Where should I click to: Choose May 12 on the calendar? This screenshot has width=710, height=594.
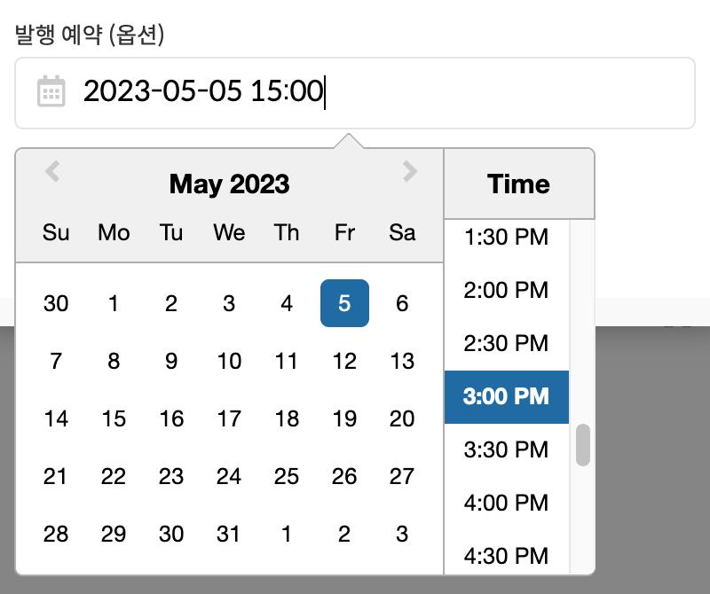coord(344,361)
